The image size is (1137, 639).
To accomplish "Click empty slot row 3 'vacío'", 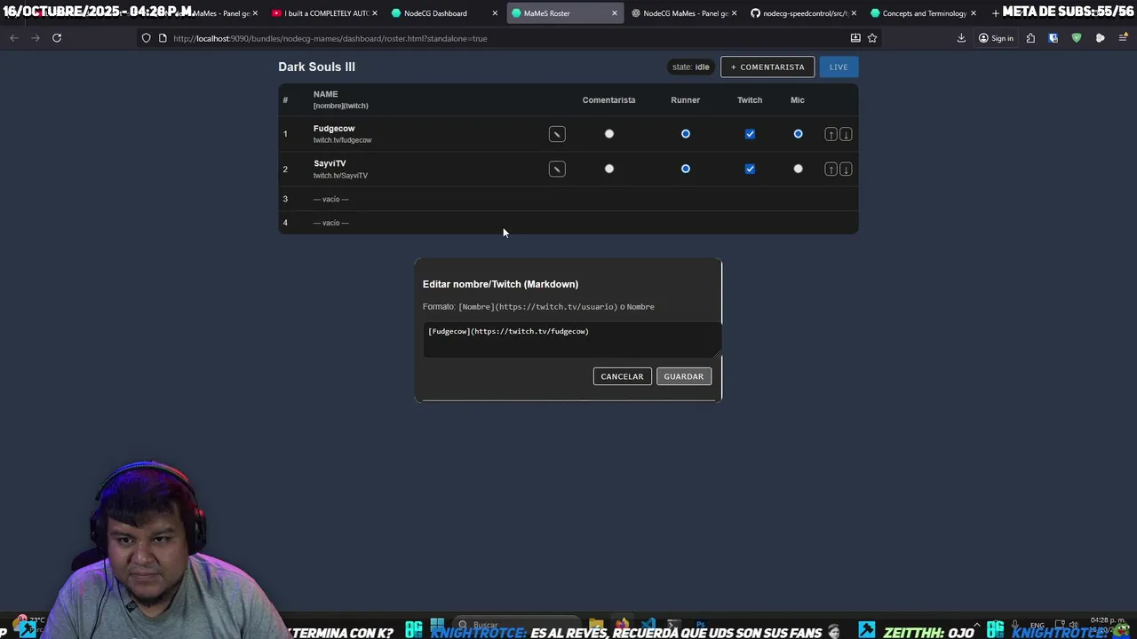I will [x=330, y=199].
